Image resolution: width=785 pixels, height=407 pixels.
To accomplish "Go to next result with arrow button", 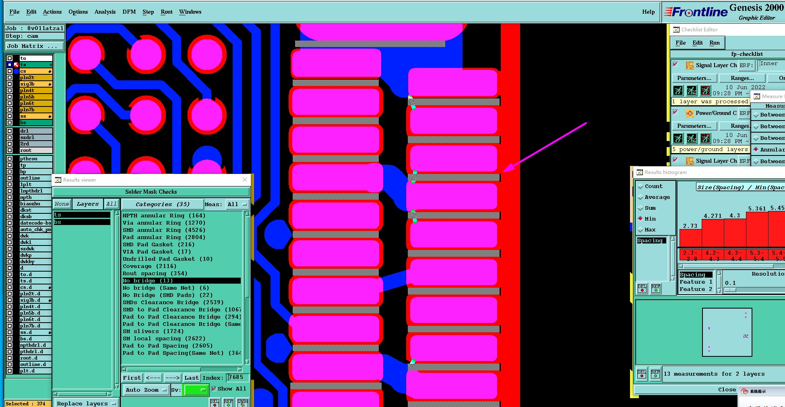I will coord(172,378).
